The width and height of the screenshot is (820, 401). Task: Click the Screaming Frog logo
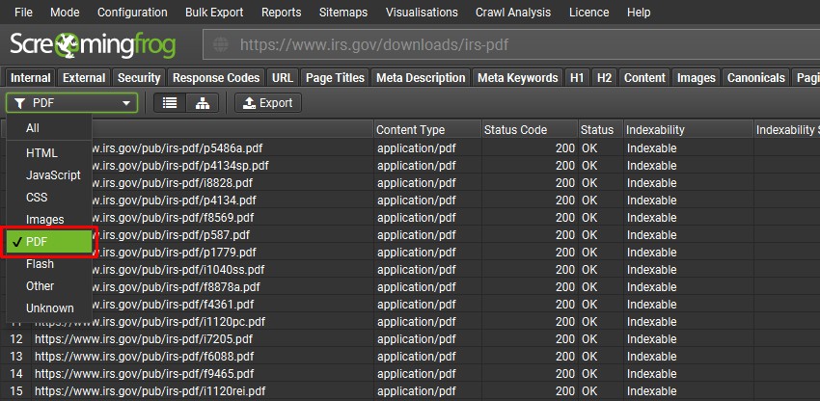[93, 45]
